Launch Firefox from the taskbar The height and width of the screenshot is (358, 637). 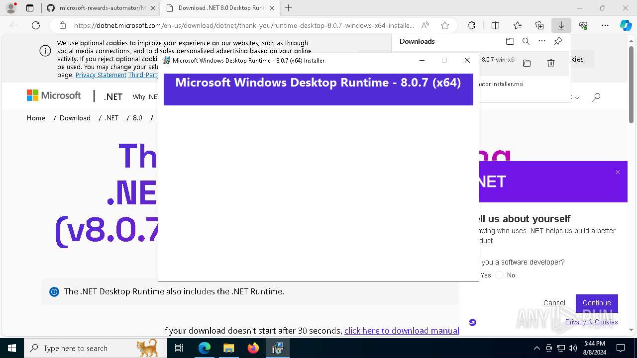(253, 348)
